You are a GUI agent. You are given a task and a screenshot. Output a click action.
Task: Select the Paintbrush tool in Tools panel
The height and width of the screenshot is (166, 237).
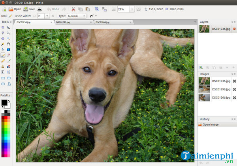pyautogui.click(x=3, y=55)
